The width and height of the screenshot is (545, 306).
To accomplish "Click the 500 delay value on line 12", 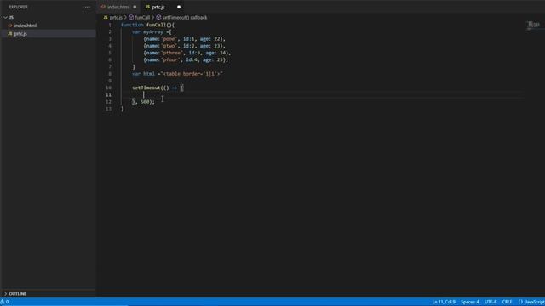I will click(145, 102).
